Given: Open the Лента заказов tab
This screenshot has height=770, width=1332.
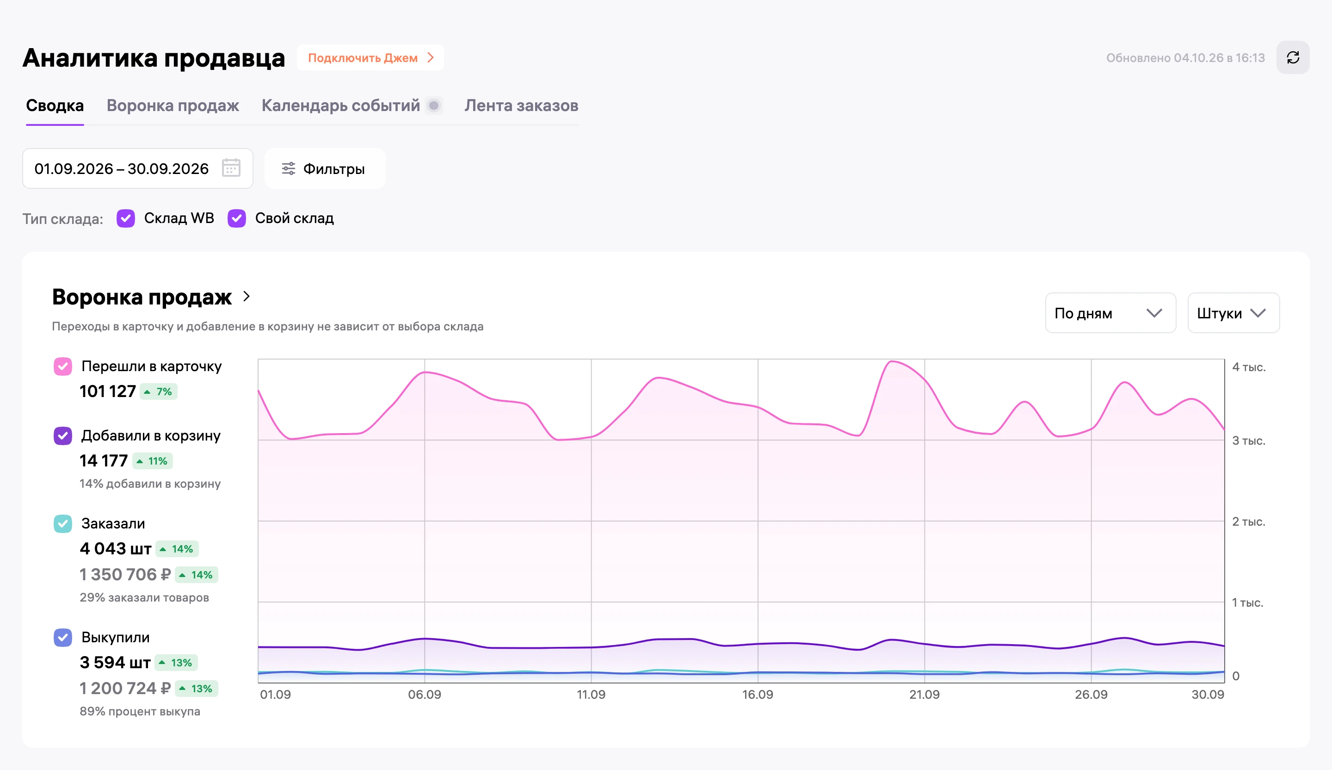Looking at the screenshot, I should [521, 106].
